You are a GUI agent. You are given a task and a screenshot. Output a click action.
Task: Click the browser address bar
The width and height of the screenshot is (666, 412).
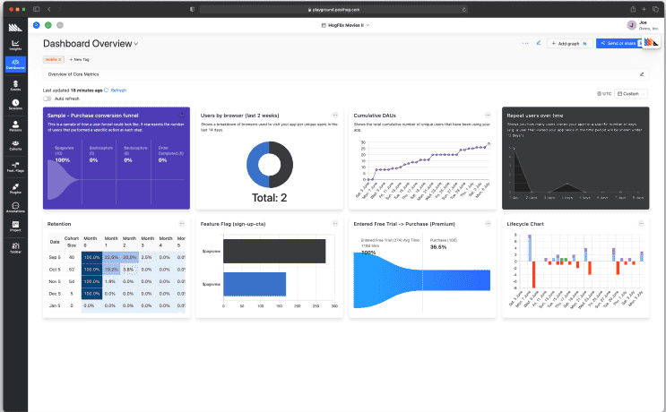coord(333,9)
